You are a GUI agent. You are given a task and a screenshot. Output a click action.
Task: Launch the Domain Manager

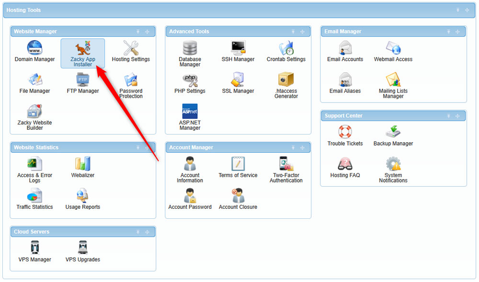(x=34, y=51)
